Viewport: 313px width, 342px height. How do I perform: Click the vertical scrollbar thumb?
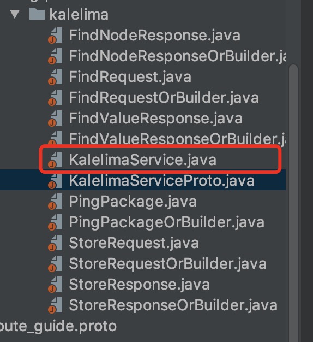coord(293,203)
